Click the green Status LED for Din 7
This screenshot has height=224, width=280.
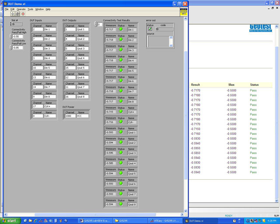pyautogui.click(x=121, y=91)
